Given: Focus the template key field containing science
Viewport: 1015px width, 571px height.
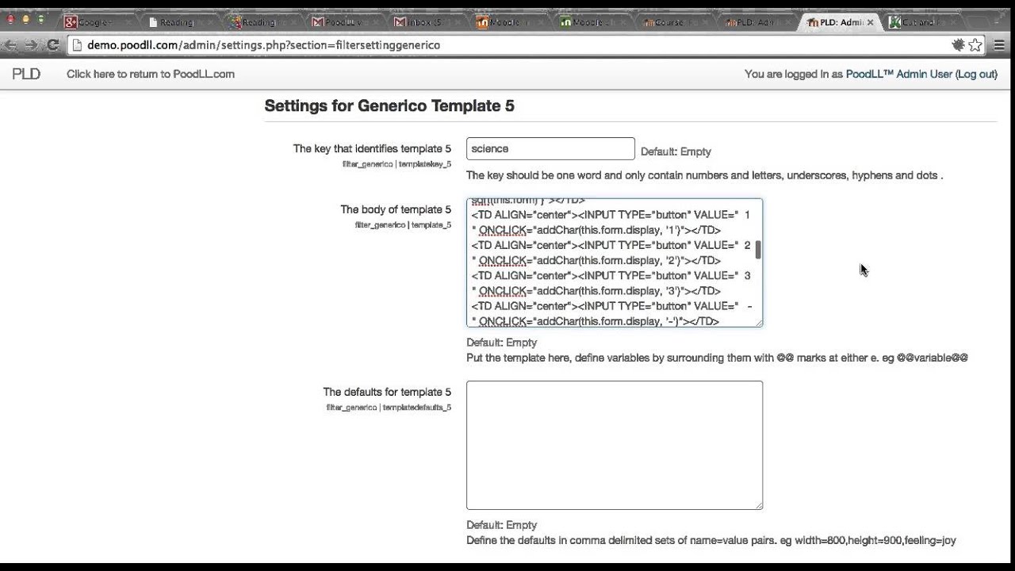Looking at the screenshot, I should click(550, 148).
